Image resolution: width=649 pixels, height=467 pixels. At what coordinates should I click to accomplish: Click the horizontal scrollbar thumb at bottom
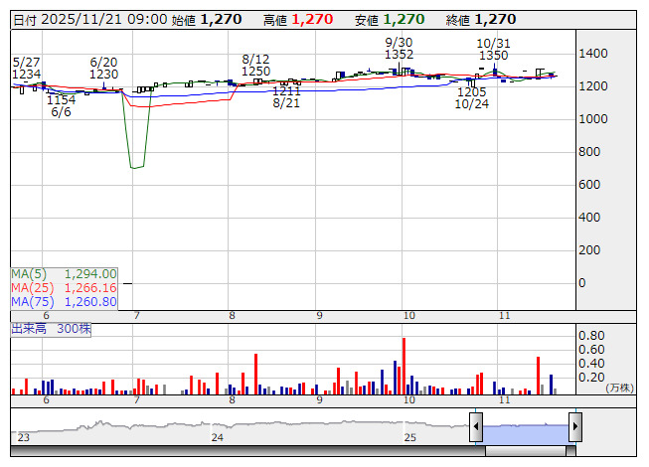click(x=527, y=452)
